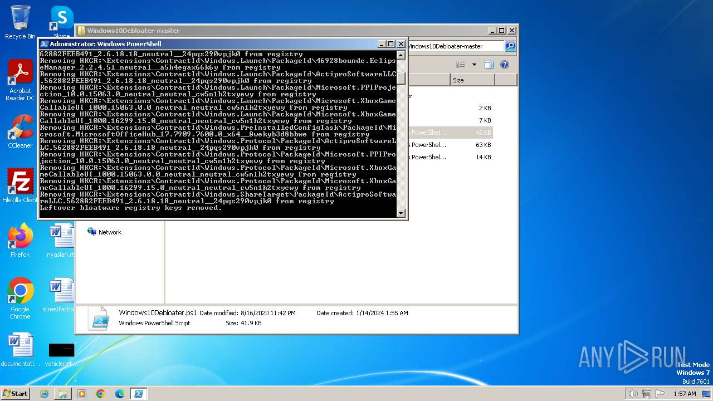Click the Windows10Debloater-master title bar folder icon

(81, 31)
